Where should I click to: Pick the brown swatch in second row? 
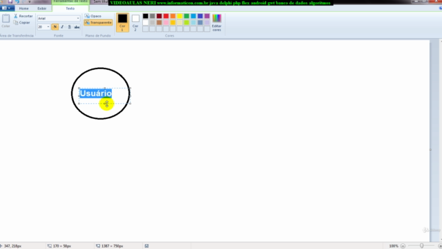coord(160,23)
